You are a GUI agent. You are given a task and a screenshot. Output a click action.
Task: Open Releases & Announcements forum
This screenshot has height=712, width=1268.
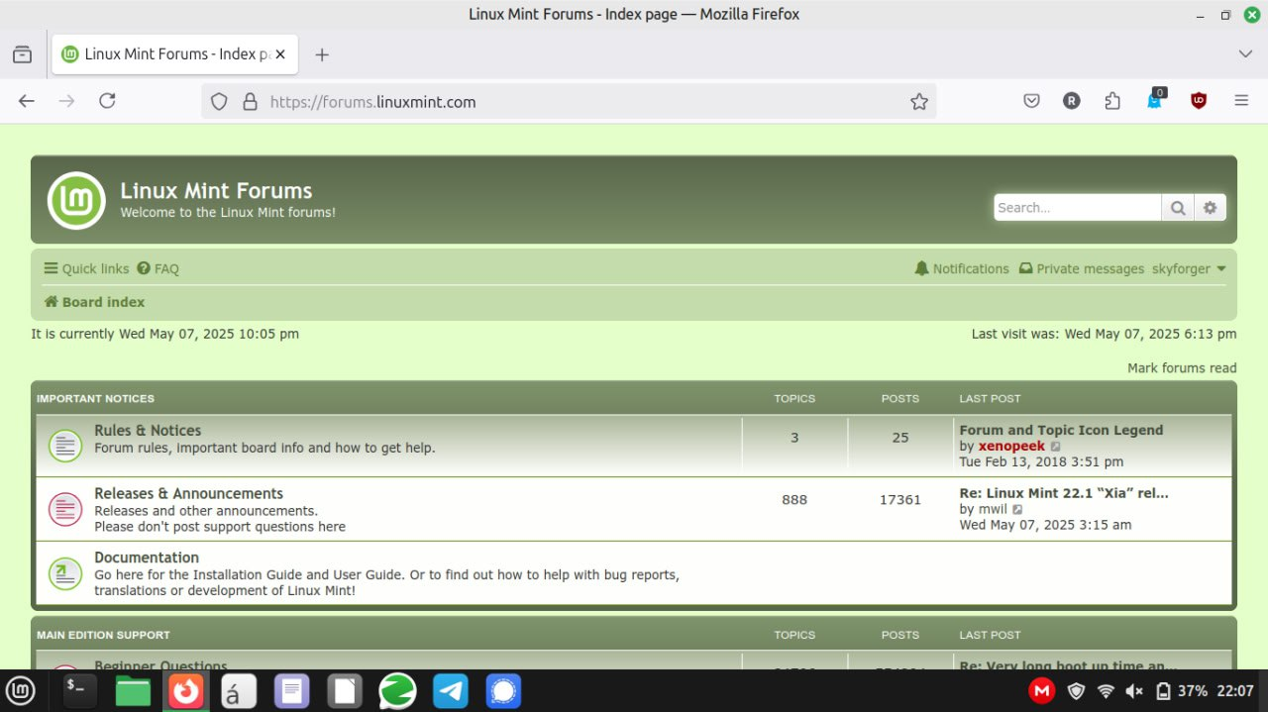(x=188, y=493)
